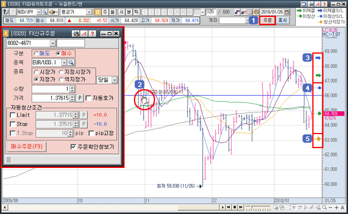This screenshot has width=348, height=214.
Task: Click the help question mark in FX신규주문 window
Action: pyautogui.click(x=92, y=34)
